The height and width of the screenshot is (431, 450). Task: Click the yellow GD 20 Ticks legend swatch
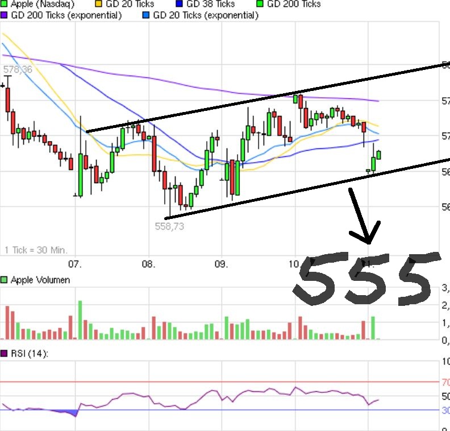pyautogui.click(x=98, y=4)
